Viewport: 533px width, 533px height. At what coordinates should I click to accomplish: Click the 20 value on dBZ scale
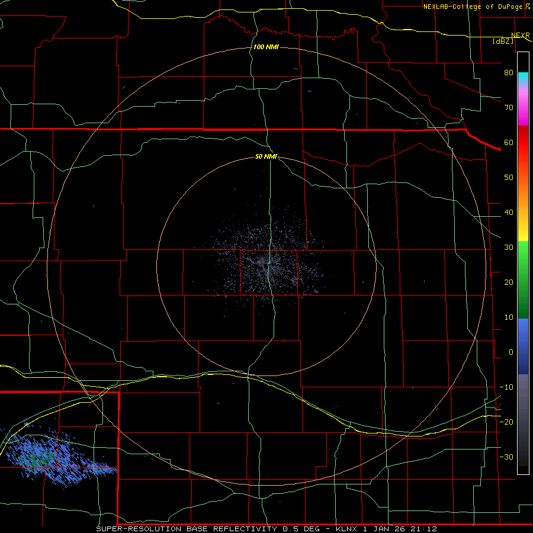pos(509,282)
